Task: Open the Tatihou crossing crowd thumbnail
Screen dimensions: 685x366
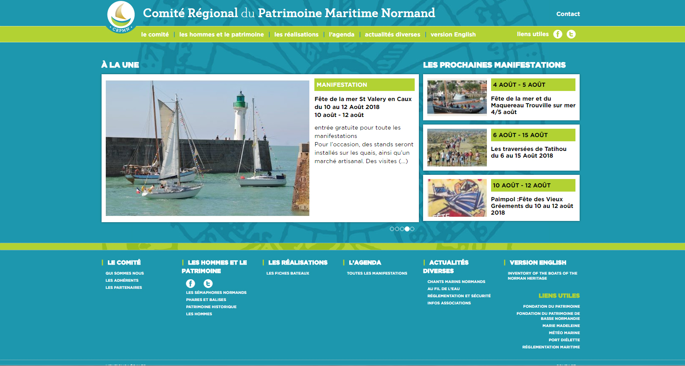Action: 457,148
